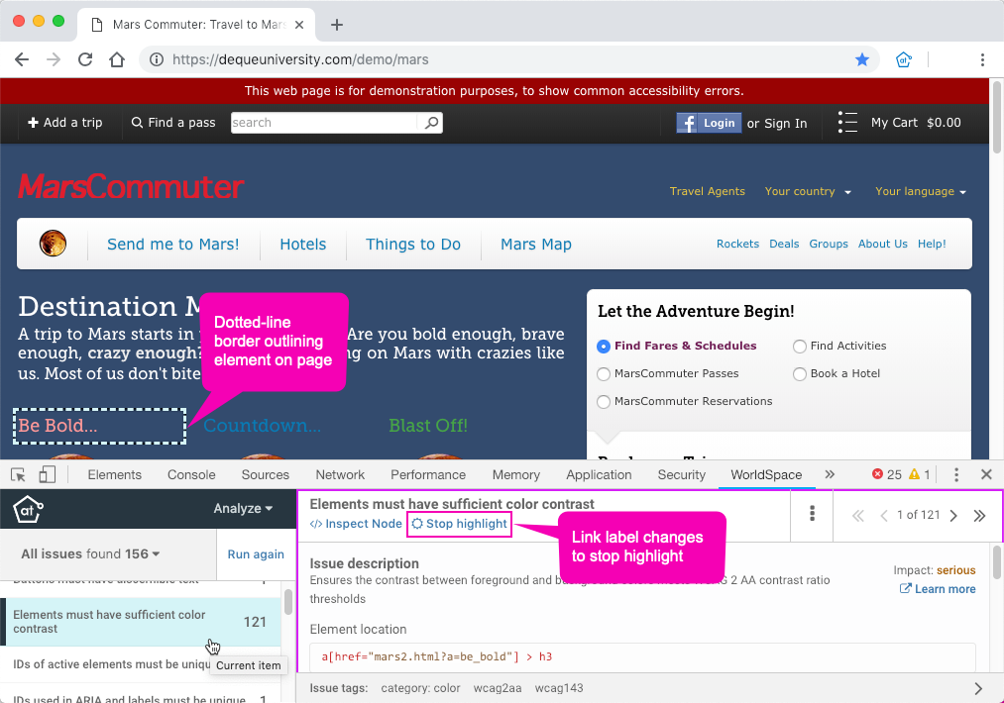Click the Stop highlight link

pyautogui.click(x=459, y=524)
